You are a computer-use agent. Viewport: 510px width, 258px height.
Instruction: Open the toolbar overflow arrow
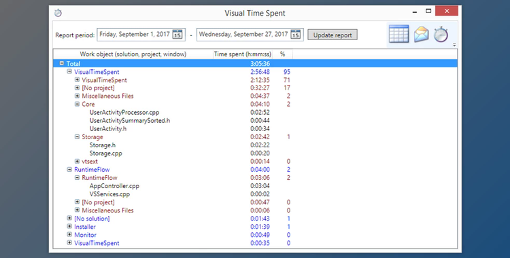pyautogui.click(x=454, y=45)
